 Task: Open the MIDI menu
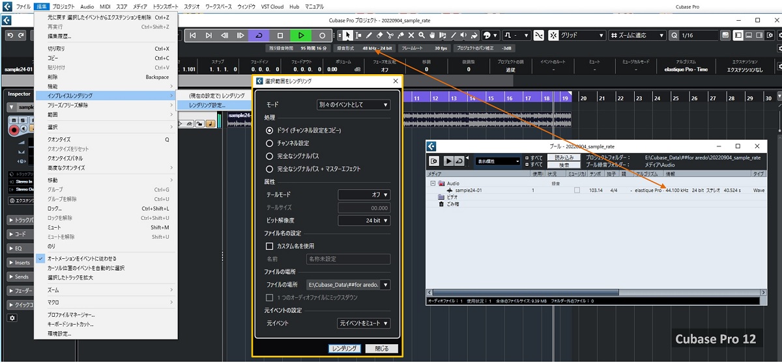tap(105, 6)
